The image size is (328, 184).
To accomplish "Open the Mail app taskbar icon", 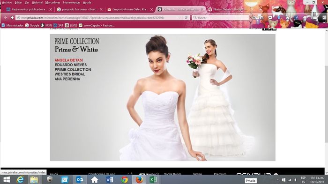I will click(x=65, y=180).
